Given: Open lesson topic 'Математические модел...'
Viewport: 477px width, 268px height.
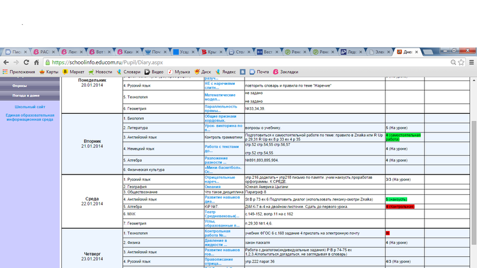Looking at the screenshot, I should point(220,97).
